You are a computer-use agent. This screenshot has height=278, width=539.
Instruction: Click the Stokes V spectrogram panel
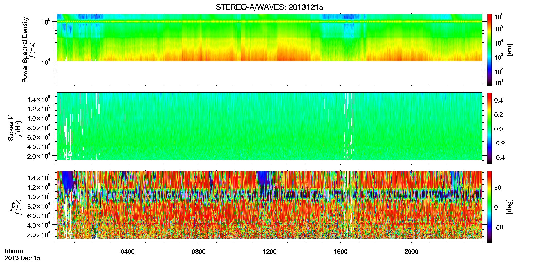pyautogui.click(x=269, y=128)
